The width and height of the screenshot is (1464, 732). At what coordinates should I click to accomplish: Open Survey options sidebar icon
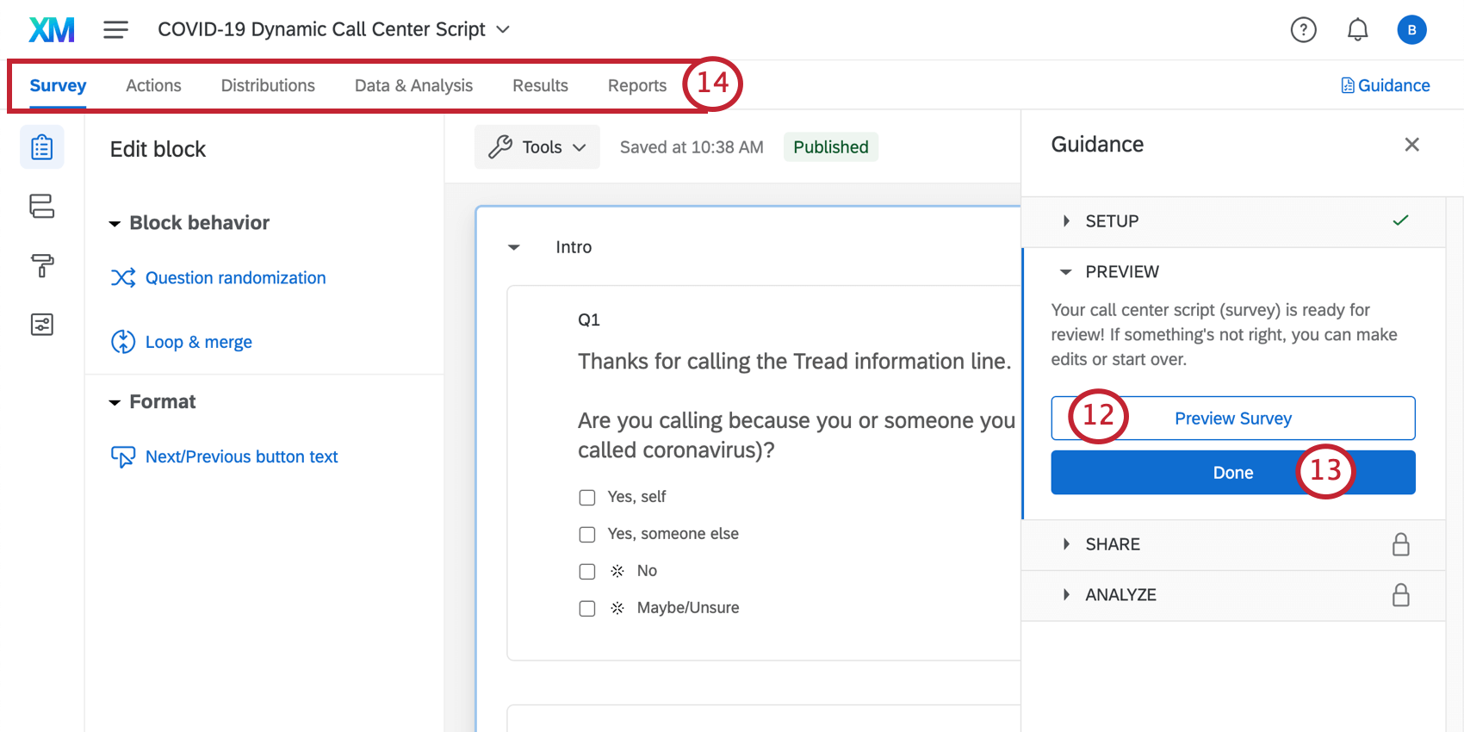(x=42, y=325)
